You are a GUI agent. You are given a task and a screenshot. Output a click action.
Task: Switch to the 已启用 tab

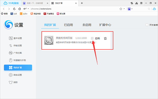click(x=68, y=25)
